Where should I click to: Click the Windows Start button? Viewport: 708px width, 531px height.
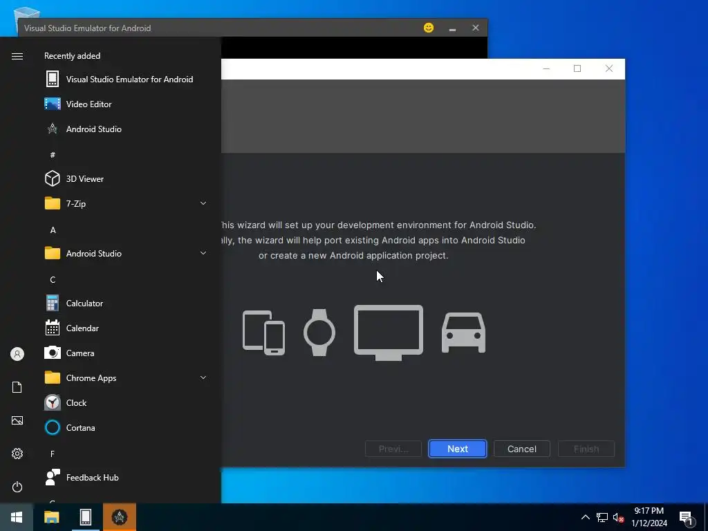click(17, 517)
